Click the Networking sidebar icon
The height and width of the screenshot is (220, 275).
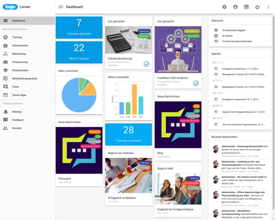click(x=5, y=54)
